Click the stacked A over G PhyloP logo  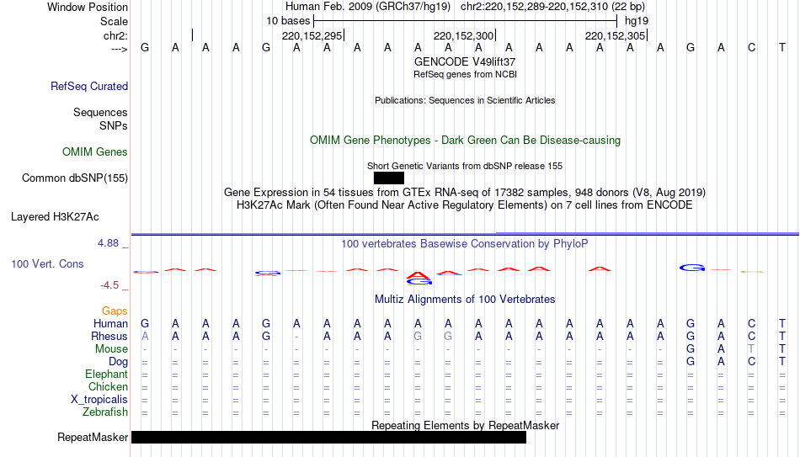[419, 278]
